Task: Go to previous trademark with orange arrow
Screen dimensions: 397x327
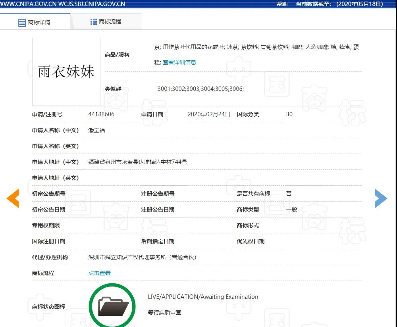Action: coord(13,198)
